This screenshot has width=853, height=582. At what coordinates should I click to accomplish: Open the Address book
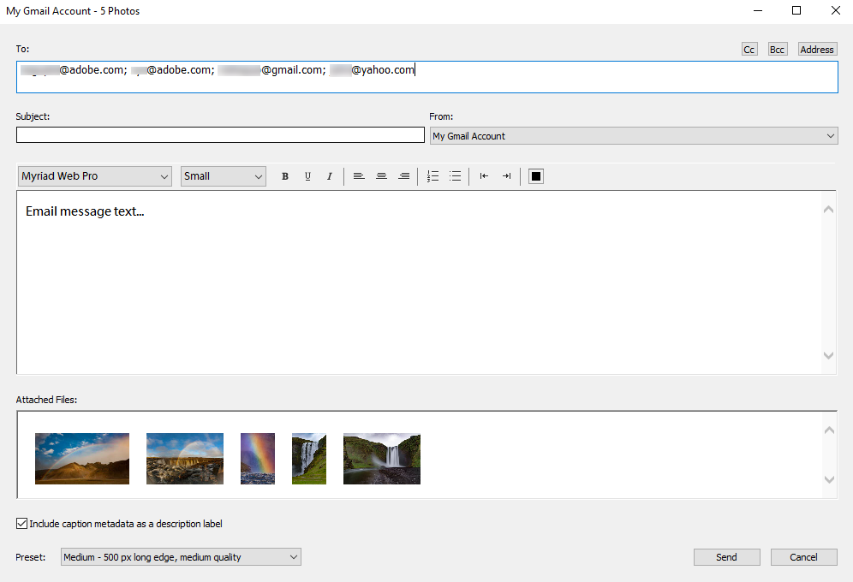click(x=816, y=49)
